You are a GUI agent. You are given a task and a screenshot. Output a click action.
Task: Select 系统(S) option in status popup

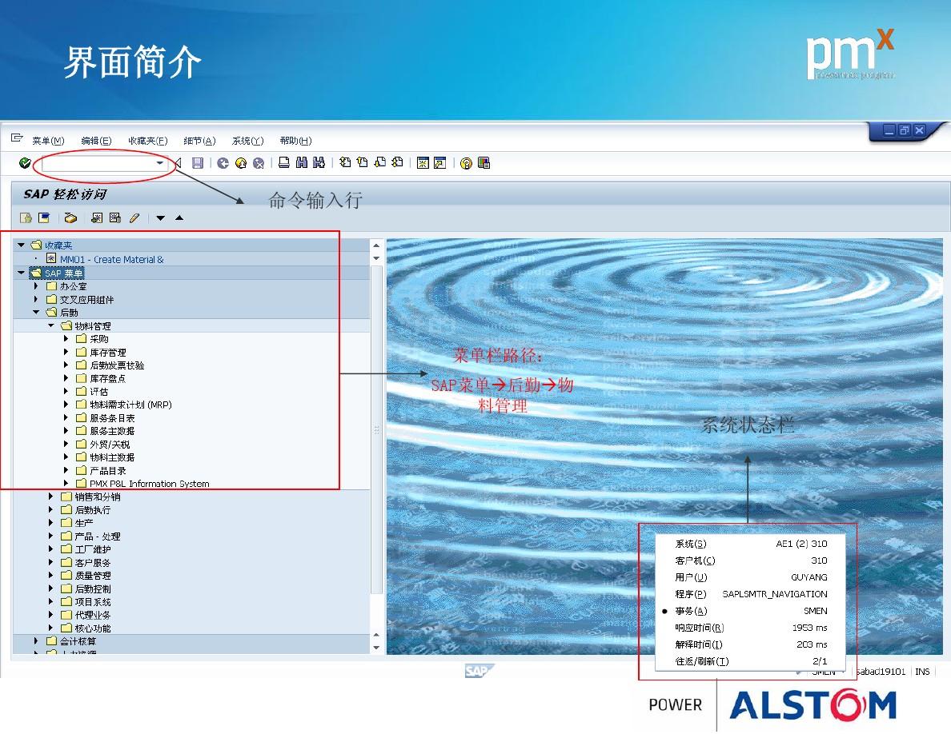[751, 544]
